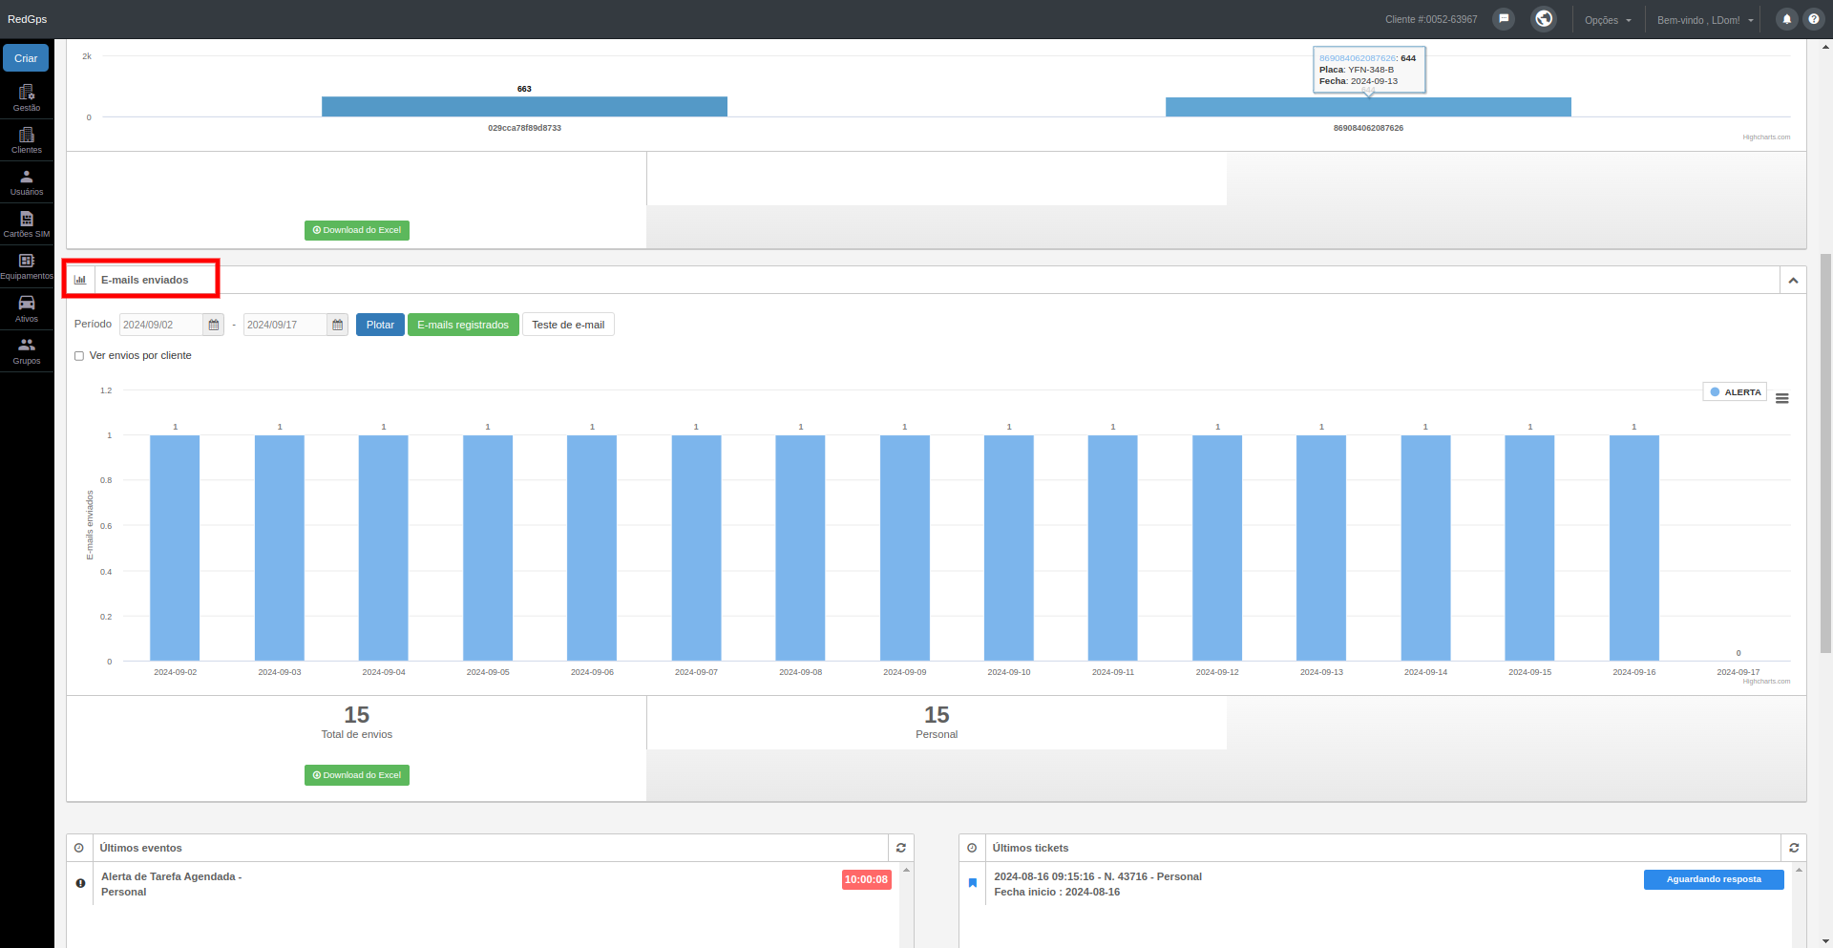The width and height of the screenshot is (1833, 948).
Task: Open the help question mark icon
Action: (x=1814, y=19)
